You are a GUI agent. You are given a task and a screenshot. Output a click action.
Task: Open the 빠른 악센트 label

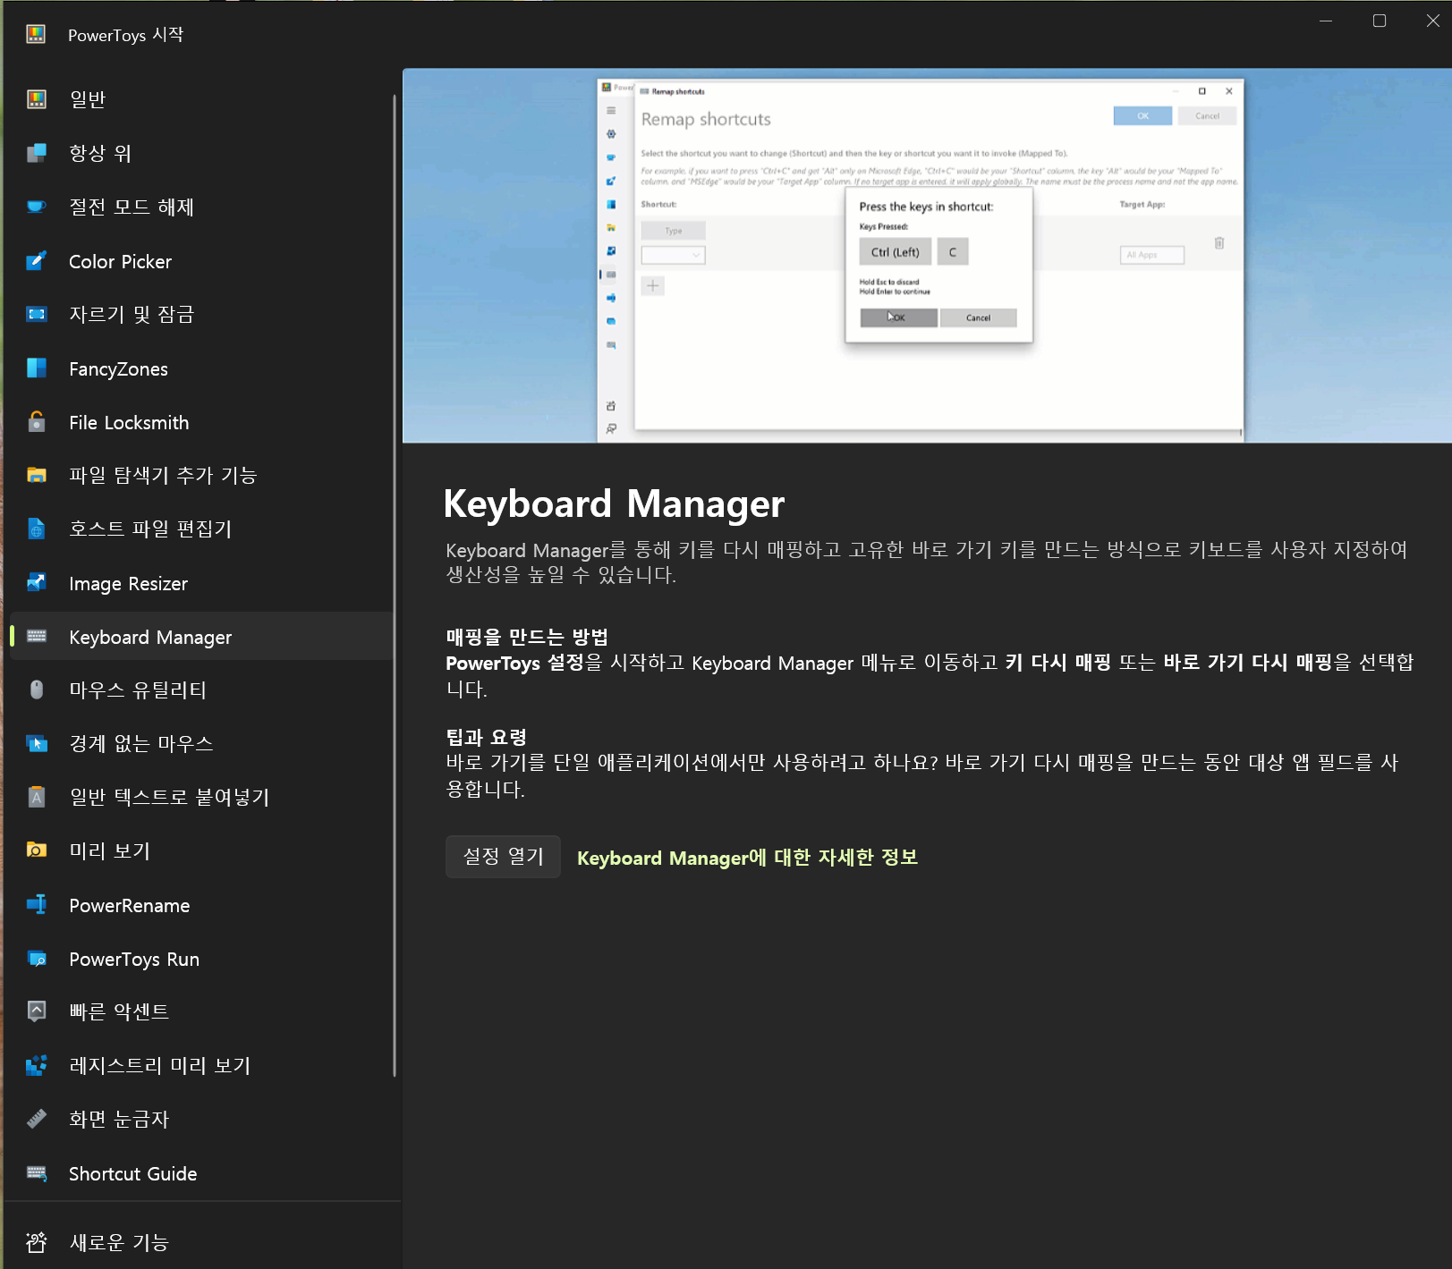[x=119, y=1011]
